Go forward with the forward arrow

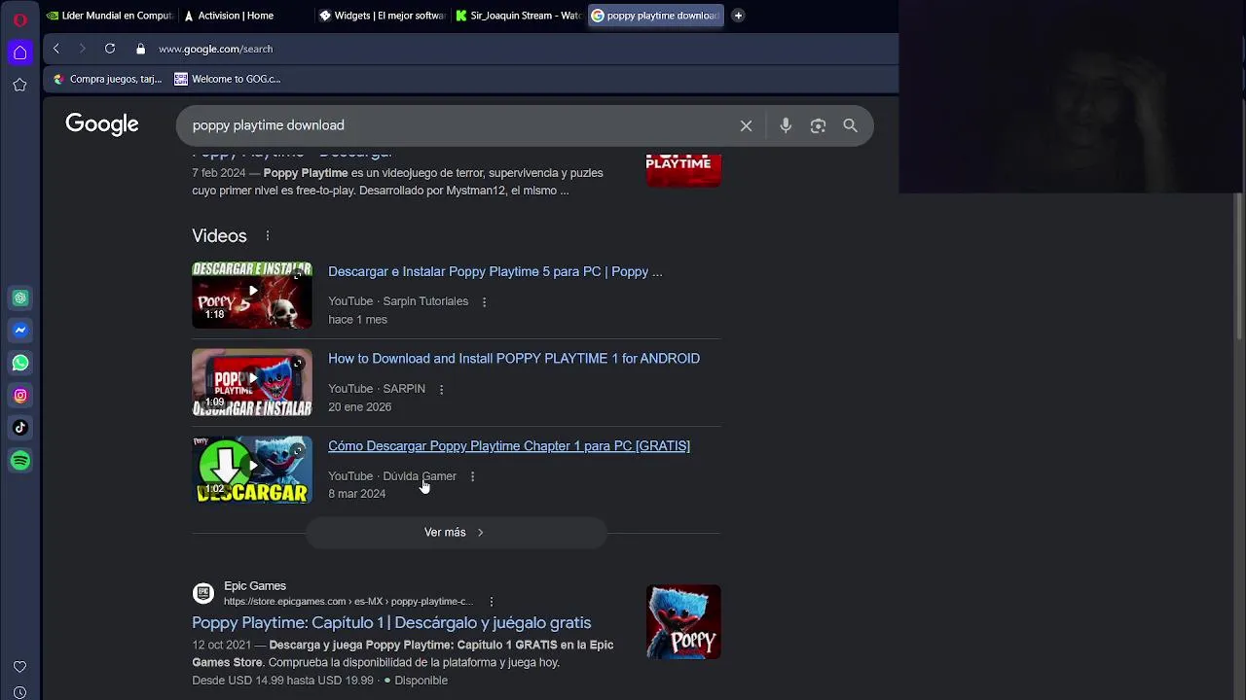pyautogui.click(x=83, y=49)
